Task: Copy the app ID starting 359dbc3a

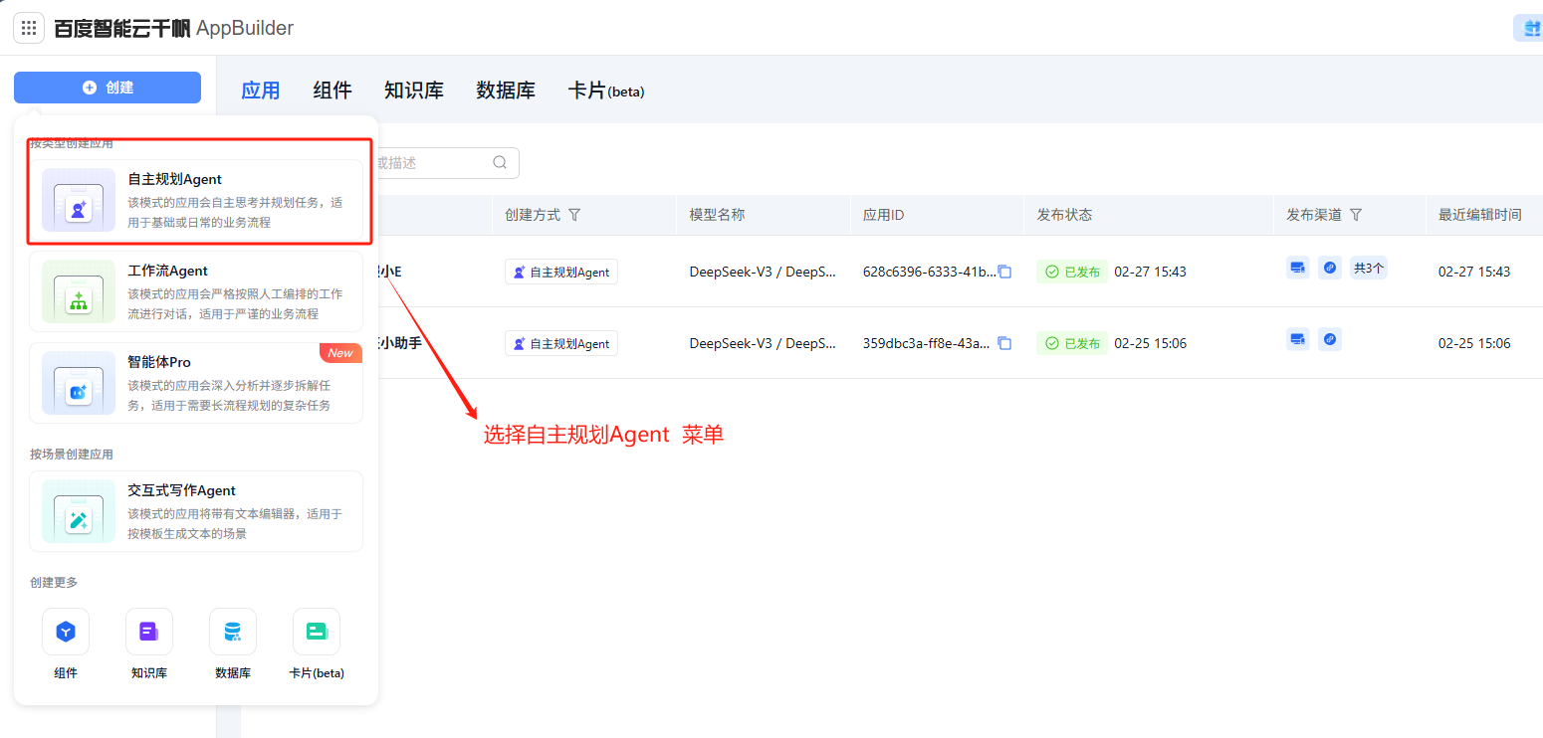Action: tap(1004, 343)
